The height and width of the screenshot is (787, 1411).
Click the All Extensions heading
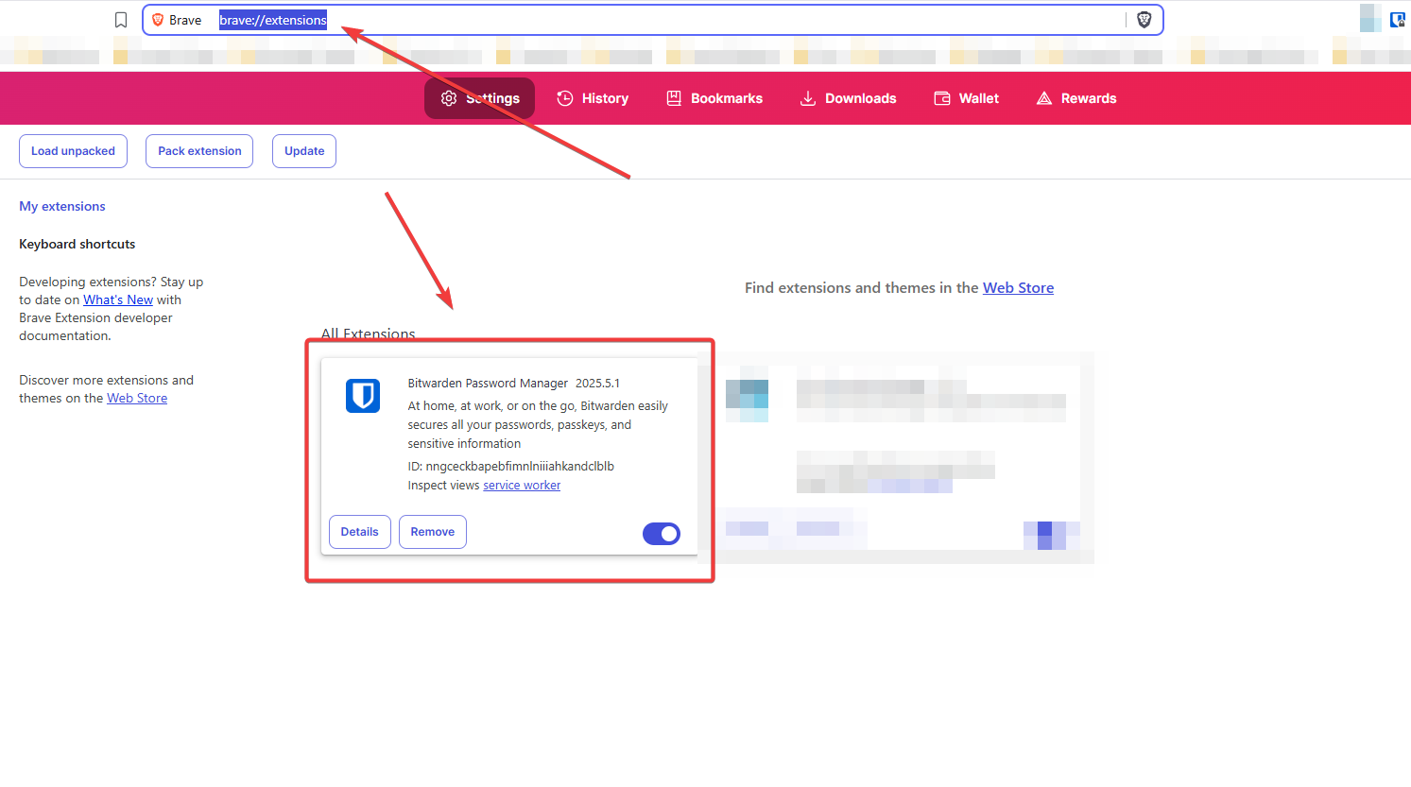[369, 334]
